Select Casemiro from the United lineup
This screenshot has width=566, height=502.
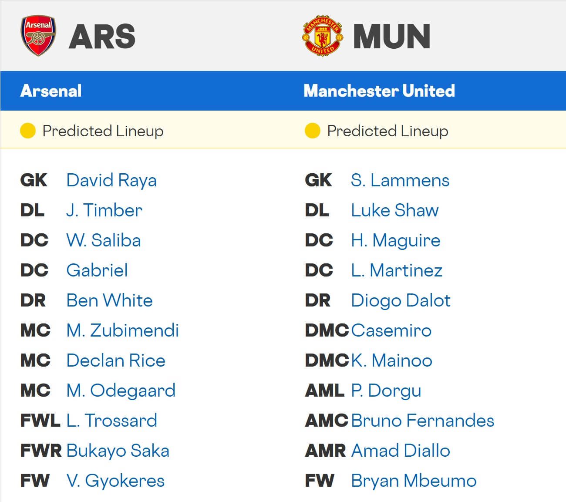391,330
